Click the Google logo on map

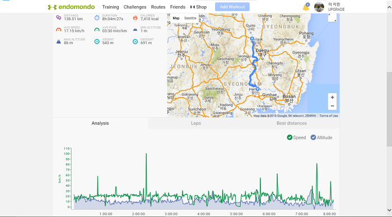[x=179, y=113]
